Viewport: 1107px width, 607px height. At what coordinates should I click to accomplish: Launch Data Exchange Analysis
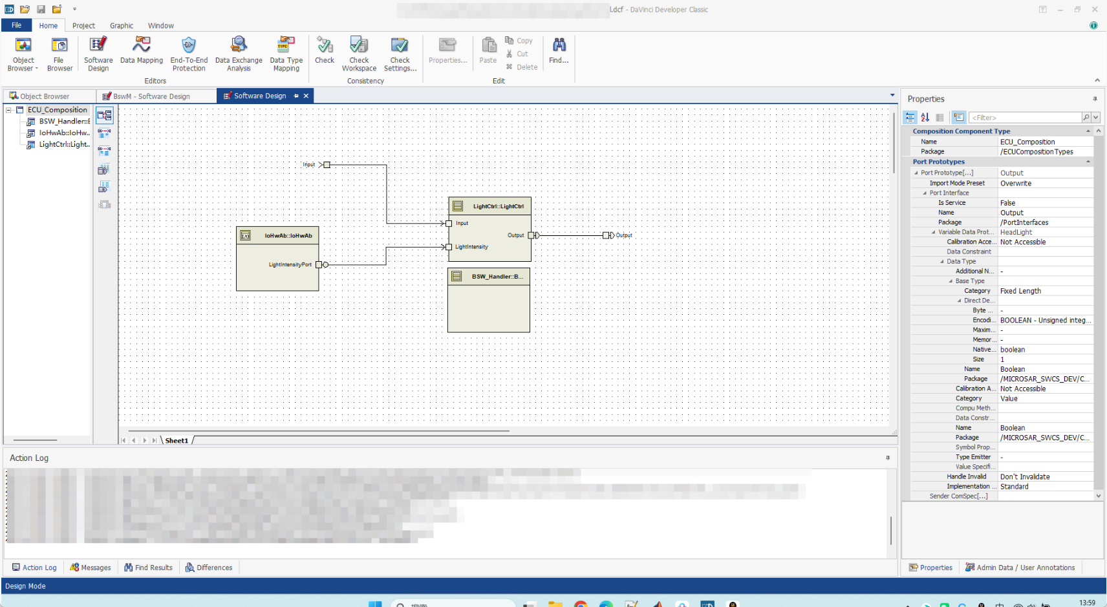[x=239, y=53]
